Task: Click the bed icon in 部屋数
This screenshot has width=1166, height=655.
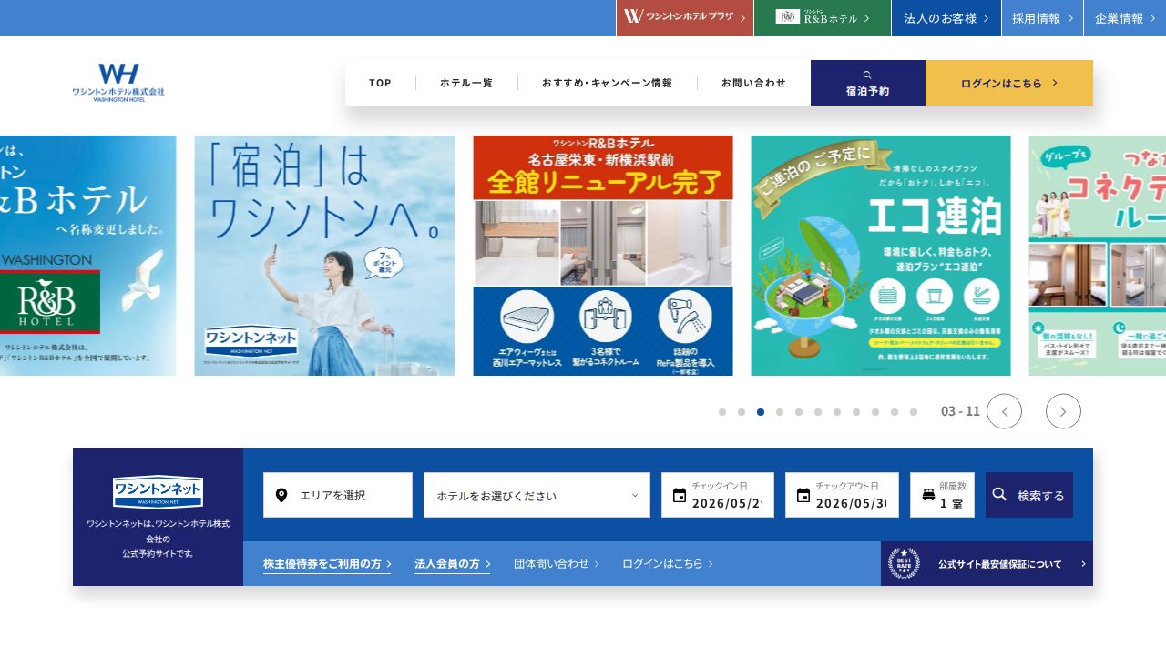Action: [x=928, y=495]
